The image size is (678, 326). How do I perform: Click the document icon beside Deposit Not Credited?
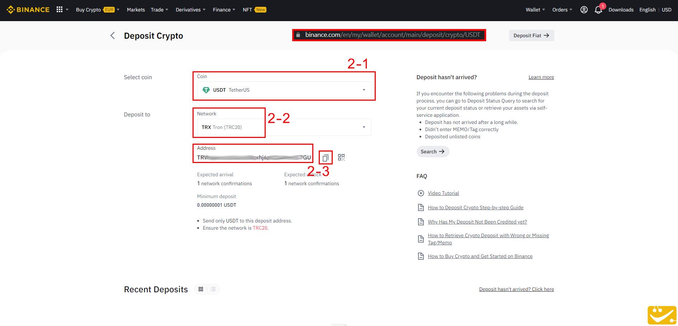point(421,222)
